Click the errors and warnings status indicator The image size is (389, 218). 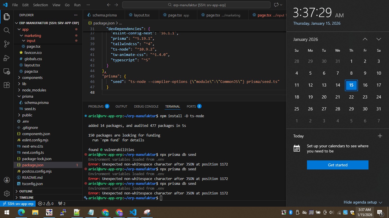point(46,204)
